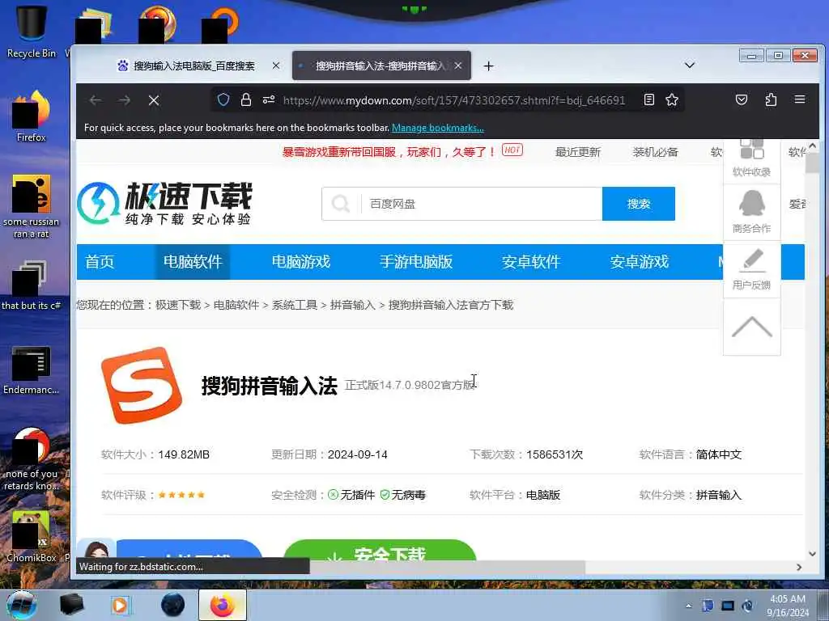
Task: Open the Manage bookmarks link
Action: (x=438, y=128)
